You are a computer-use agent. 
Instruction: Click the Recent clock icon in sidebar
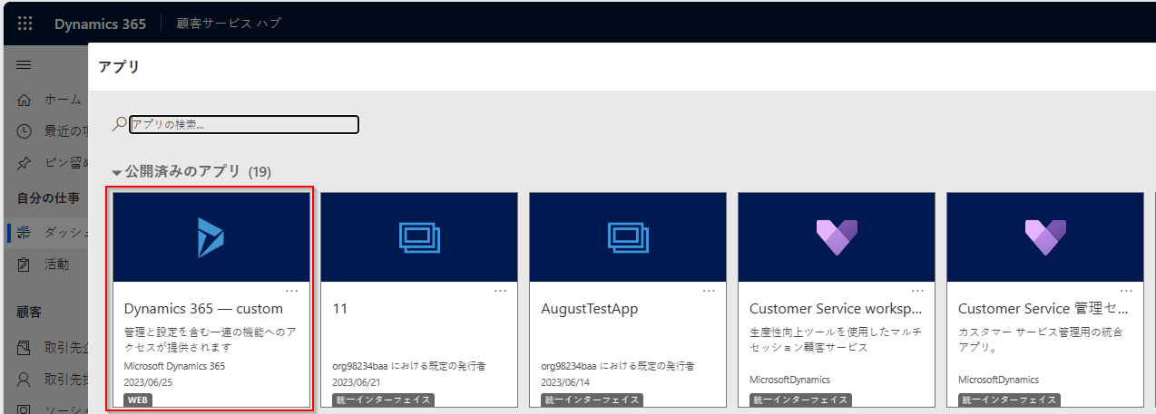click(x=24, y=131)
